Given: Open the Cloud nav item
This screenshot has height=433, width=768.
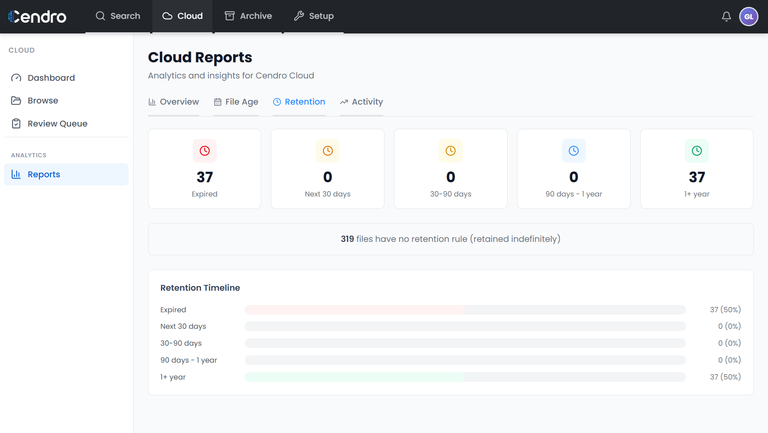Looking at the screenshot, I should pyautogui.click(x=182, y=16).
